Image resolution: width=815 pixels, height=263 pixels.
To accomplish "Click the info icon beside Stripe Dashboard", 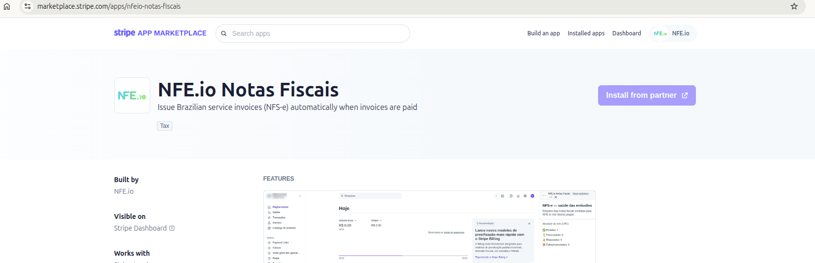I will point(172,228).
